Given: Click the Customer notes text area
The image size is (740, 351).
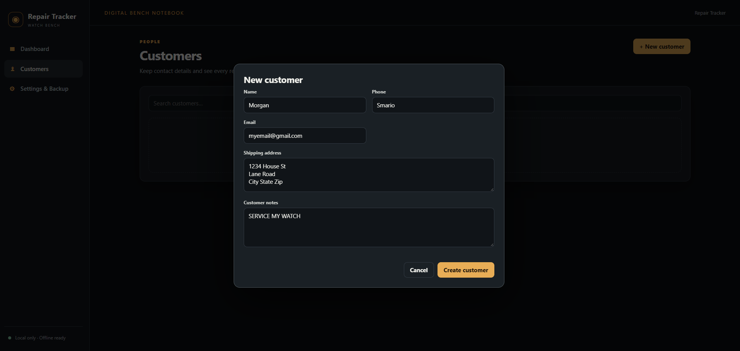Looking at the screenshot, I should coord(369,227).
